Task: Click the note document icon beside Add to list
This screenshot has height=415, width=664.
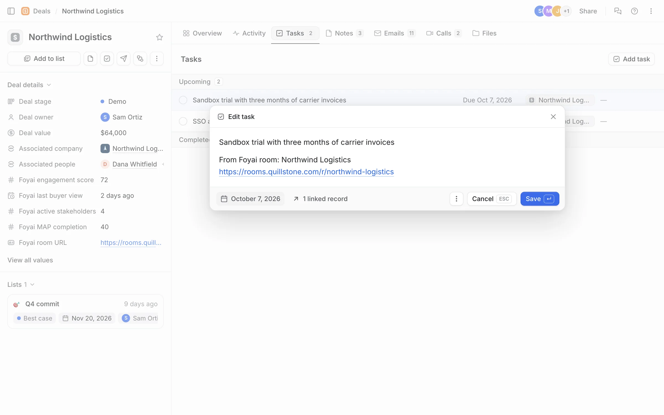Action: tap(90, 59)
